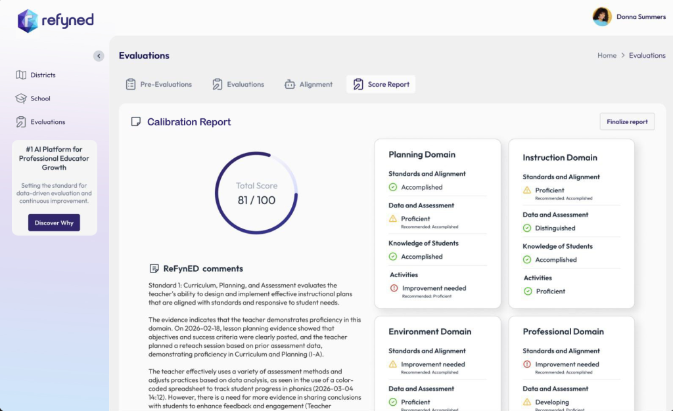Open School in the sidebar

tap(40, 98)
